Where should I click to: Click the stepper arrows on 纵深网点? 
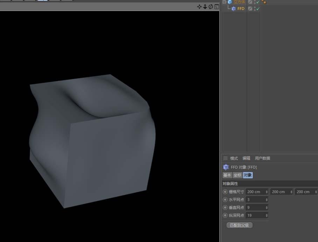267,215
